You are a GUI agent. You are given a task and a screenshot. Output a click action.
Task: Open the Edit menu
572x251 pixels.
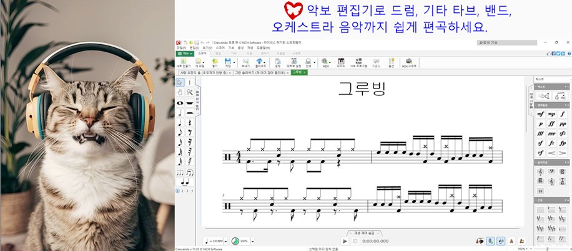(x=194, y=48)
